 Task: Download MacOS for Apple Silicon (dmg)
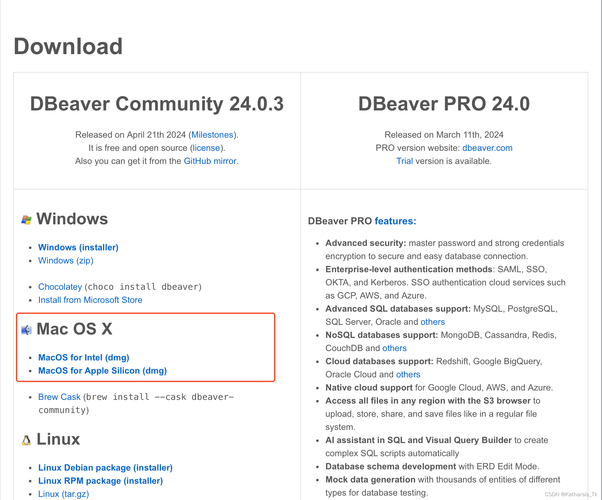pos(102,370)
